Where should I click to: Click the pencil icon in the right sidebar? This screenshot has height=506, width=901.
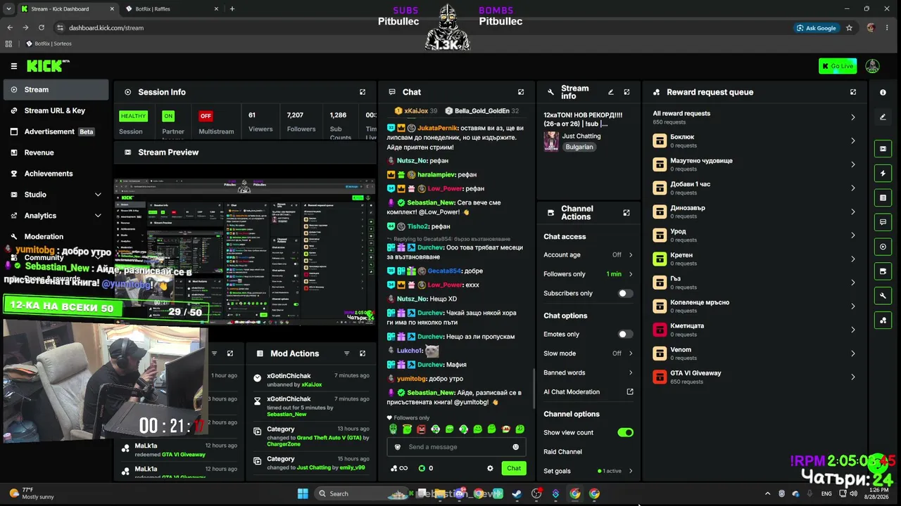click(883, 117)
